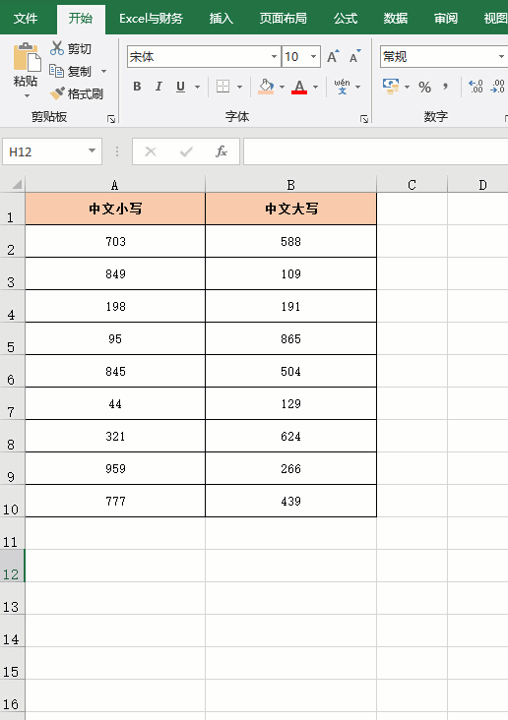Apply percent style format
The width and height of the screenshot is (508, 720).
coord(424,87)
